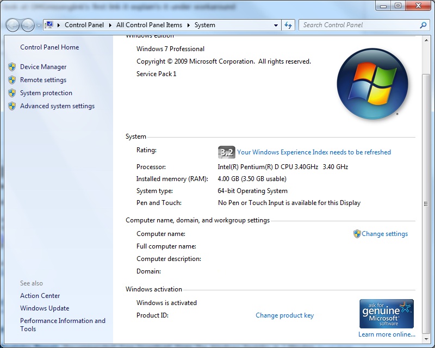Open Advanced system settings
Viewport: 435px width, 348px height.
58,106
